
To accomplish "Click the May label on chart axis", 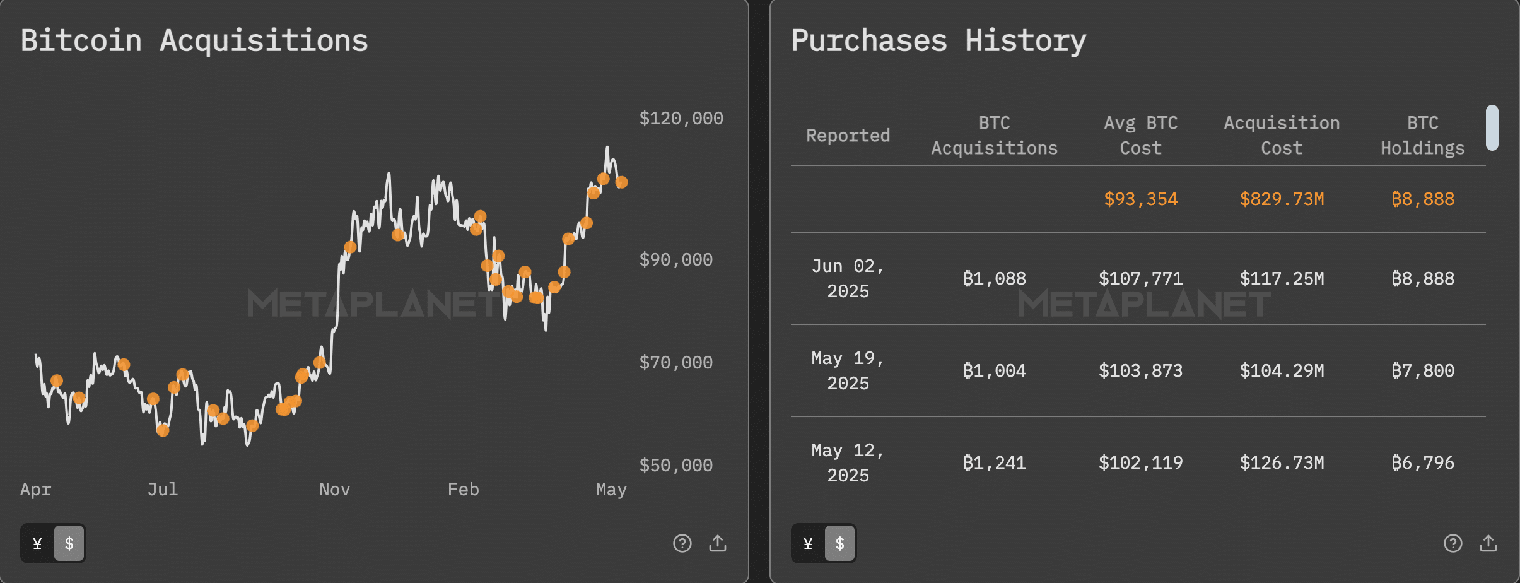I will tap(611, 490).
